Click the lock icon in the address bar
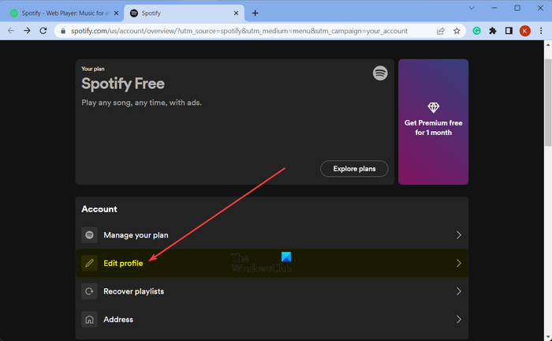Viewport: 552px width, 341px height. click(63, 31)
